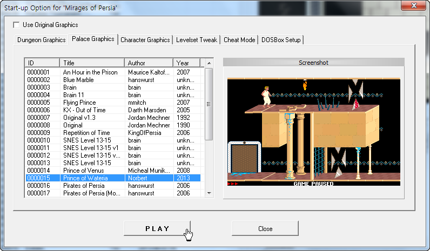Select the 'Brain 11' entry
The image size is (430, 251).
pyautogui.click(x=113, y=95)
